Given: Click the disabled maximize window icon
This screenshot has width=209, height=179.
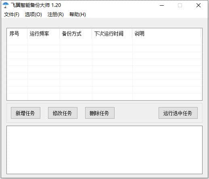Looking at the screenshot, I should pyautogui.click(x=180, y=5).
